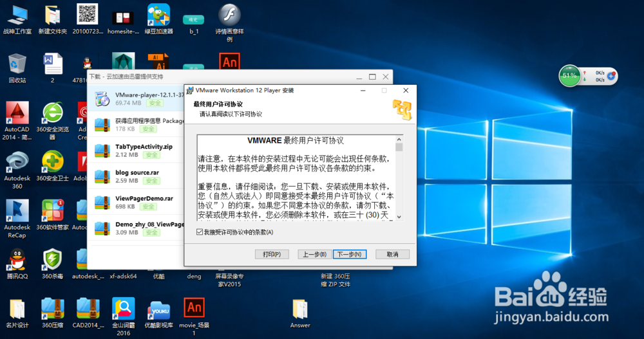Launch 360安全卫士 shortcut
Viewport: 644px width, 339px height.
[53, 166]
